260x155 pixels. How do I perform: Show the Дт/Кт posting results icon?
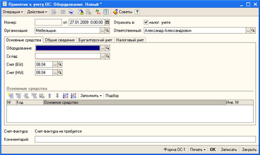pos(98,12)
